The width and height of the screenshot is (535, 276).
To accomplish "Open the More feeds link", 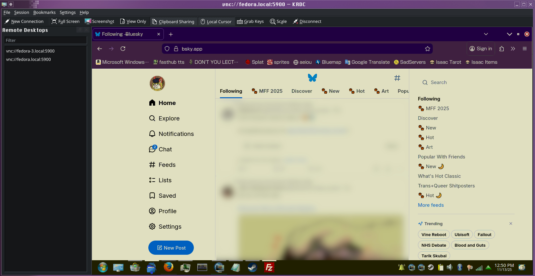I will (x=431, y=205).
